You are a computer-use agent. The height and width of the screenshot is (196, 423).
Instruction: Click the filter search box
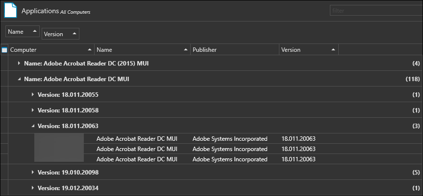pyautogui.click(x=373, y=11)
